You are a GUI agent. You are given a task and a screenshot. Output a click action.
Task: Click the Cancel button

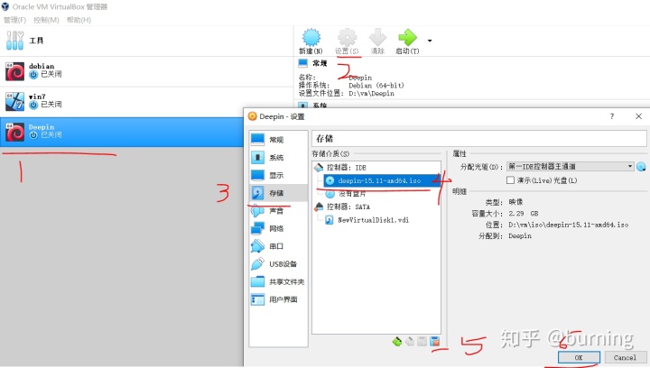point(625,357)
